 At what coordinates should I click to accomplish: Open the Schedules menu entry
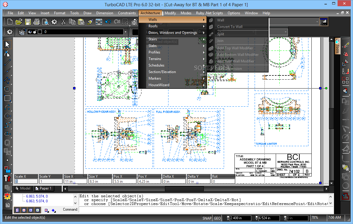173,65
